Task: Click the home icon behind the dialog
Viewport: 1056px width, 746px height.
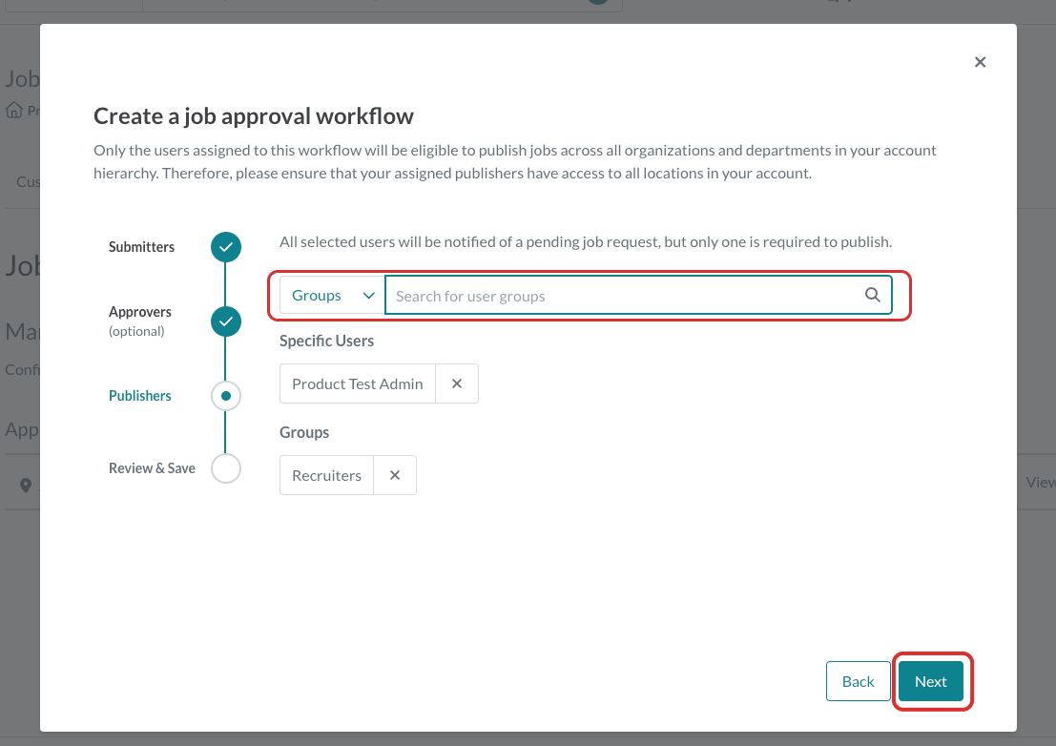Action: coord(14,110)
